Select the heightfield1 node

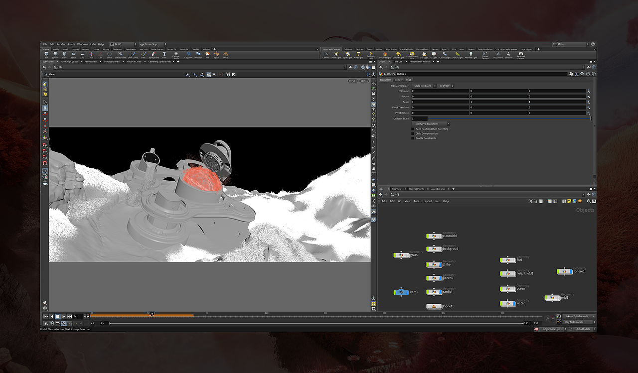508,273
